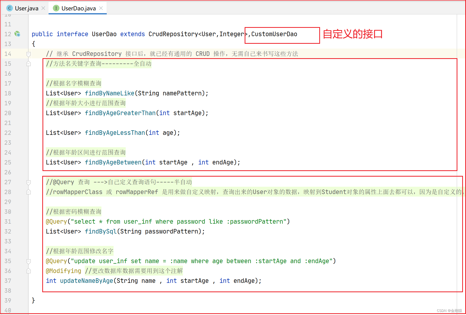
Task: Toggle the fold marker at line 28
Action: tap(29, 192)
